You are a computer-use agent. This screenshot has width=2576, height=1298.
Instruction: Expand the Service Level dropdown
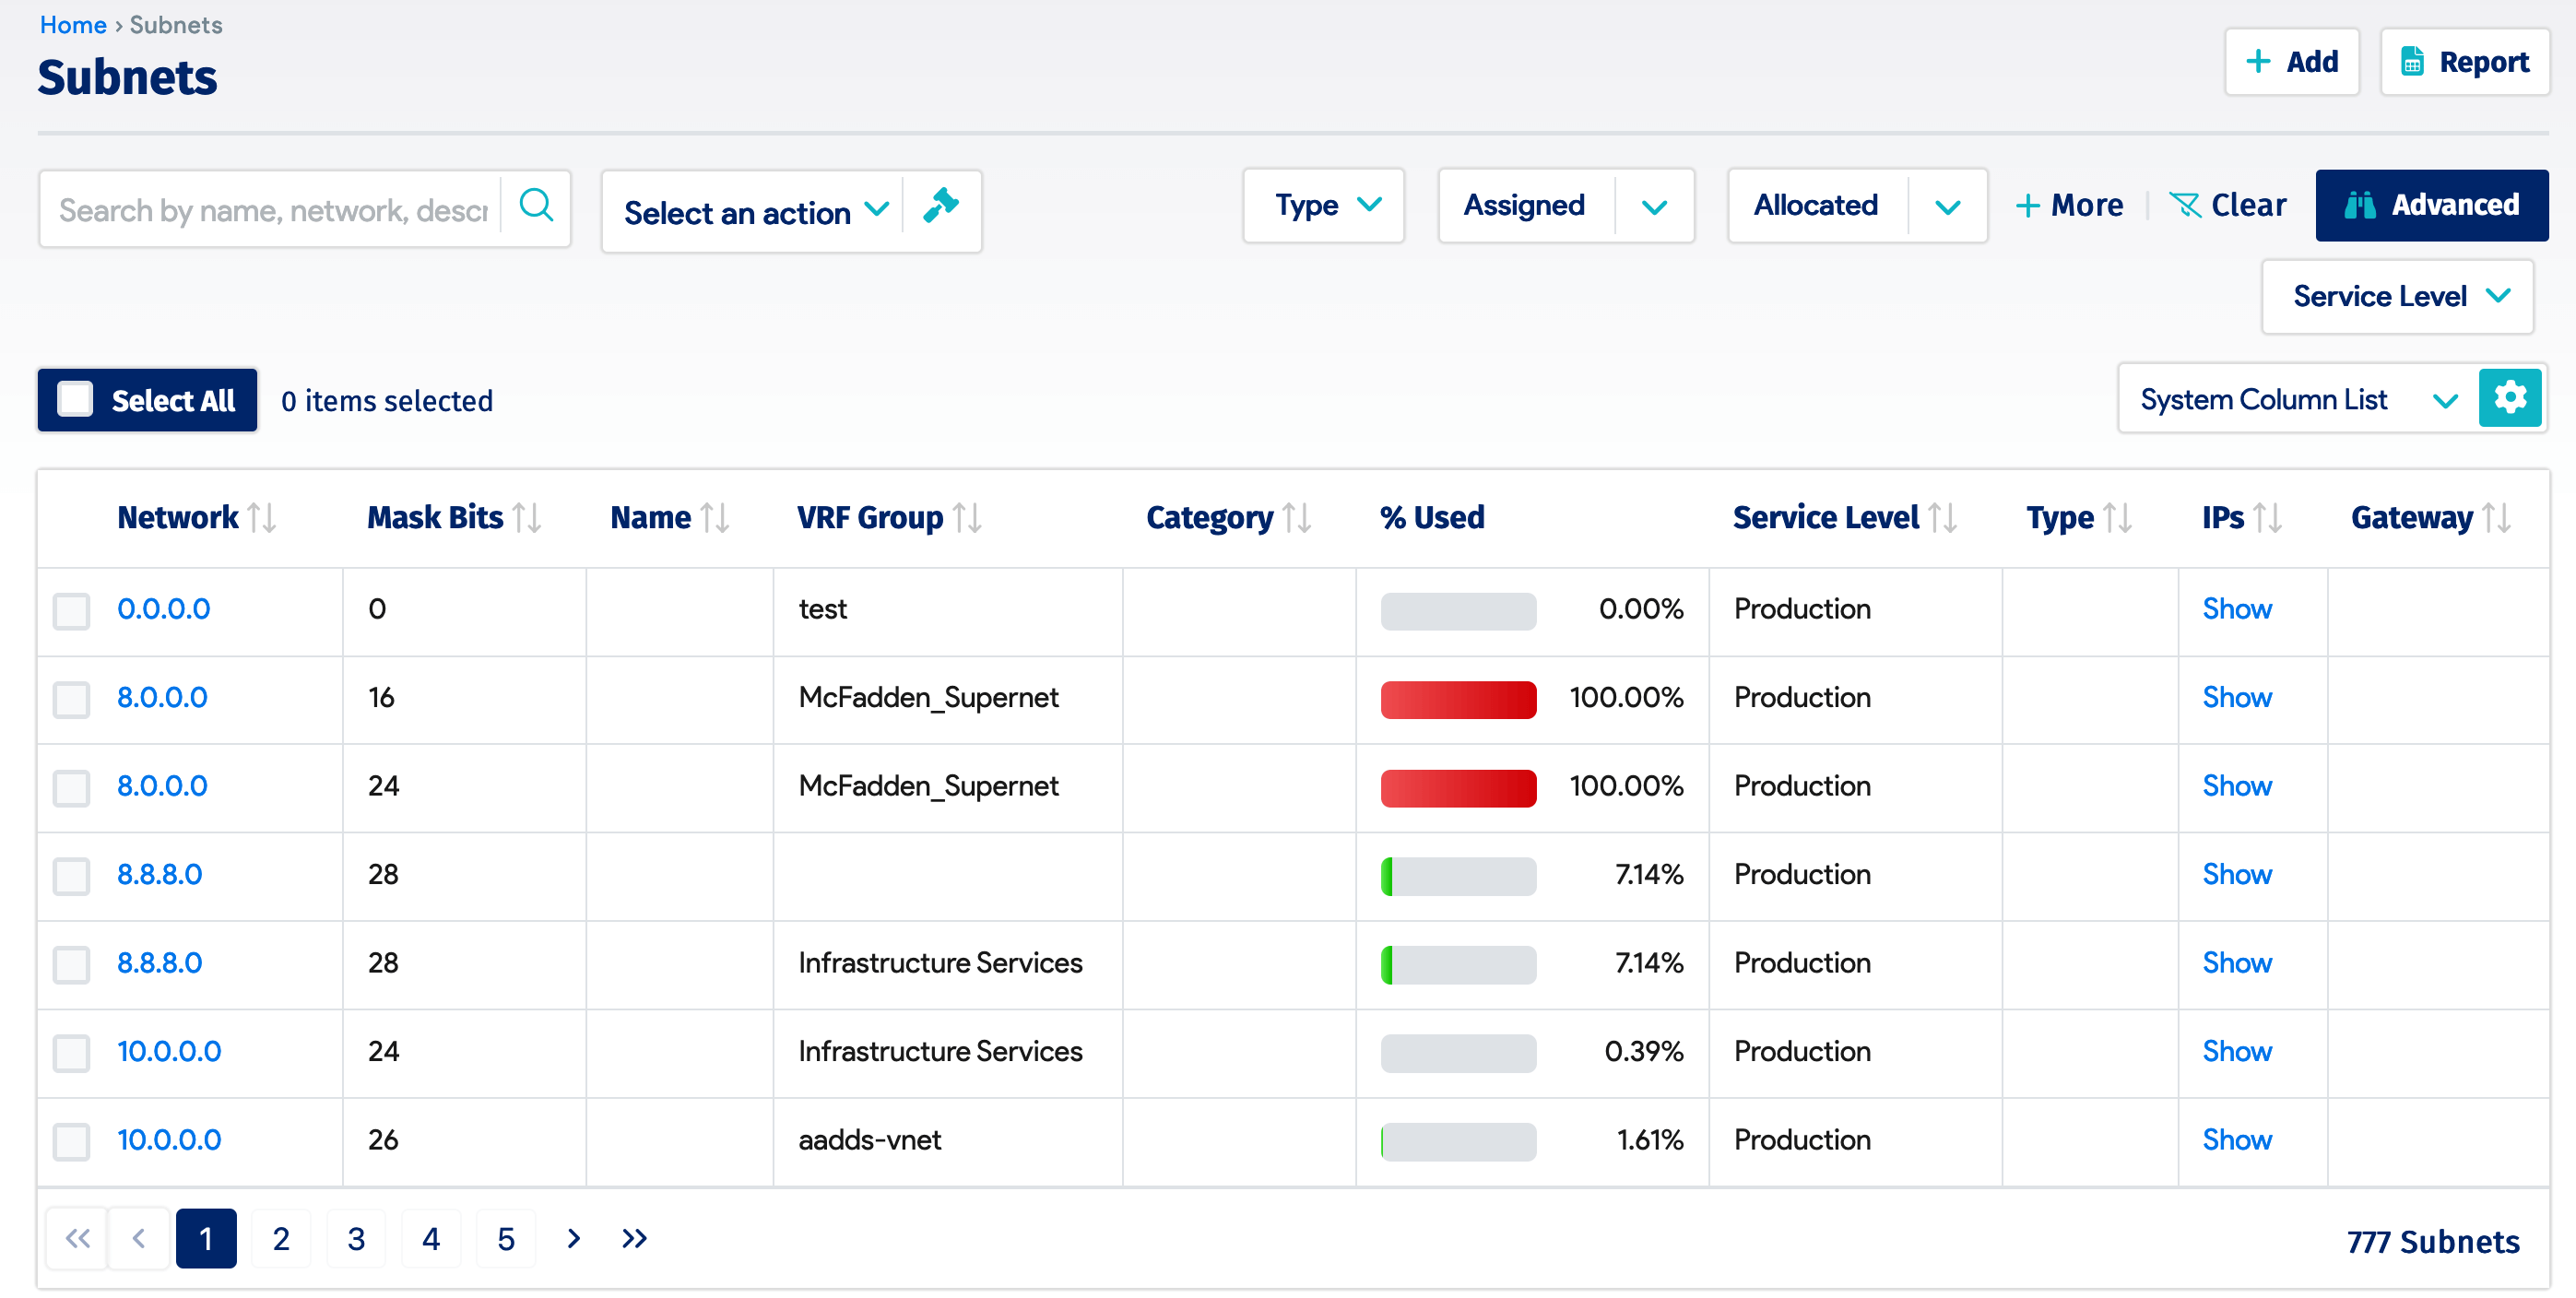2397,296
